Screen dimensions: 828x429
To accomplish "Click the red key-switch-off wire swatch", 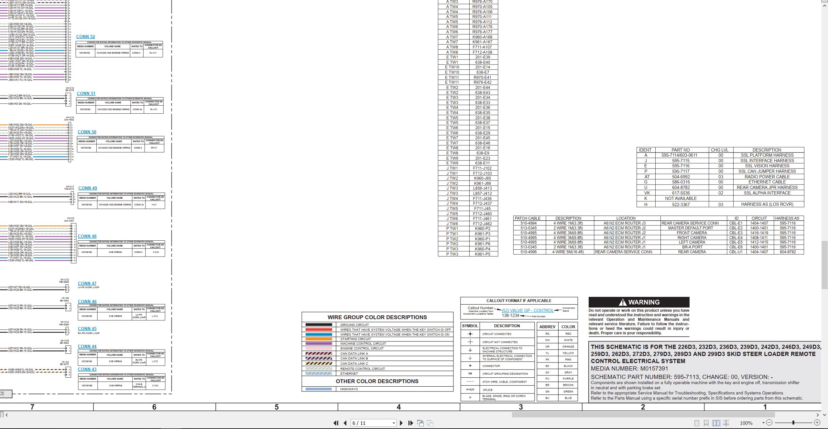I will tap(319, 330).
